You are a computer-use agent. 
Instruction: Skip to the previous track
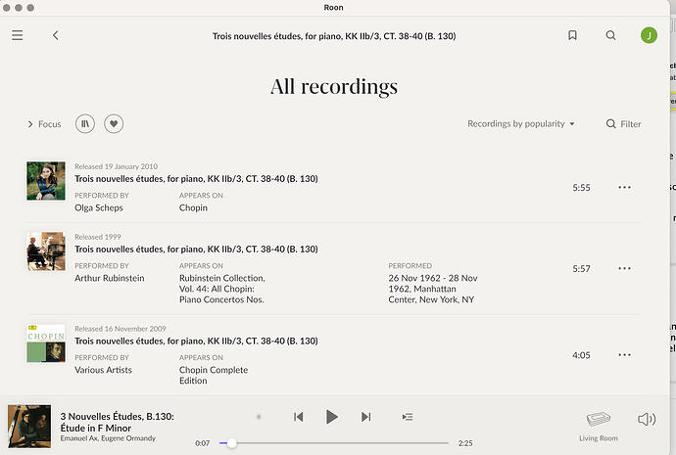(299, 417)
